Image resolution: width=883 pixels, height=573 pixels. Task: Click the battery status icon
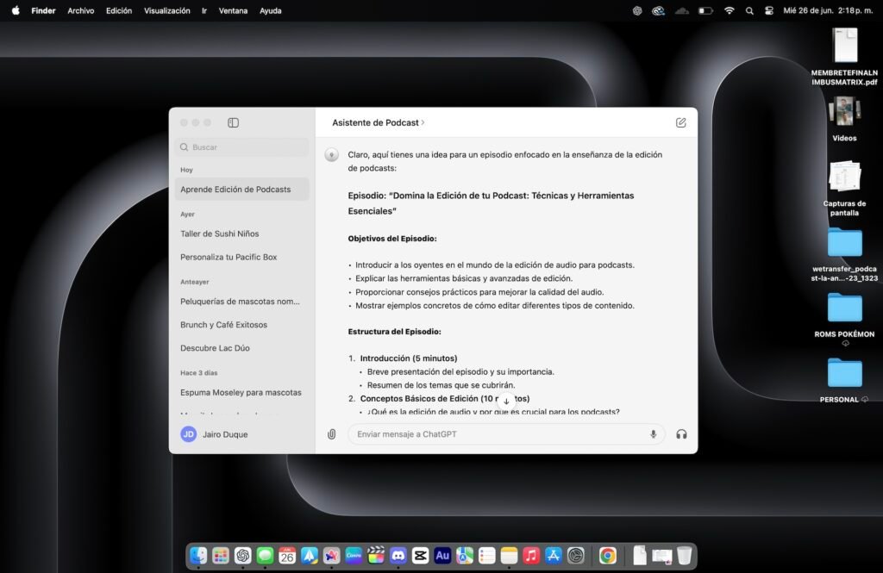coord(705,10)
